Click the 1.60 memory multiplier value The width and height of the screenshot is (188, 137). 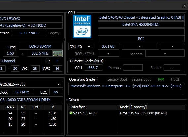coord(10,53)
